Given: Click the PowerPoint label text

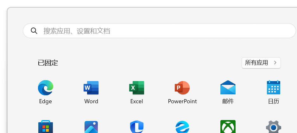Looking at the screenshot, I should click(x=182, y=101).
